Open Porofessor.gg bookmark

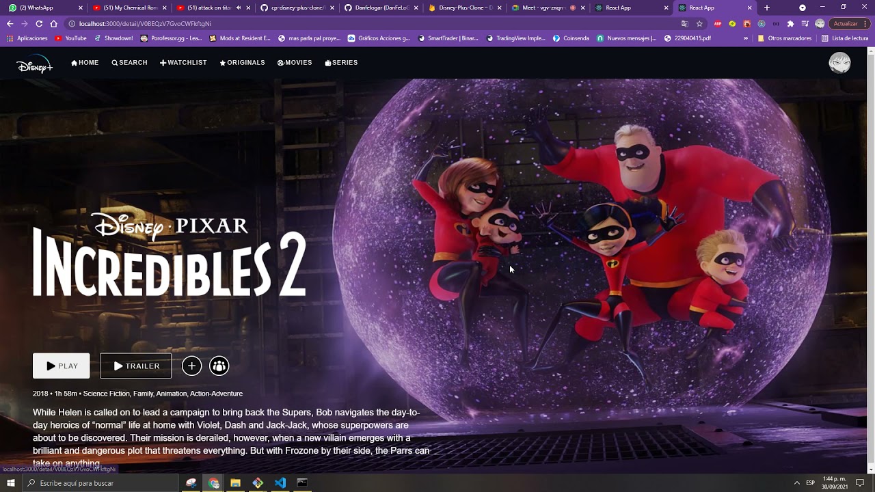[x=171, y=38]
